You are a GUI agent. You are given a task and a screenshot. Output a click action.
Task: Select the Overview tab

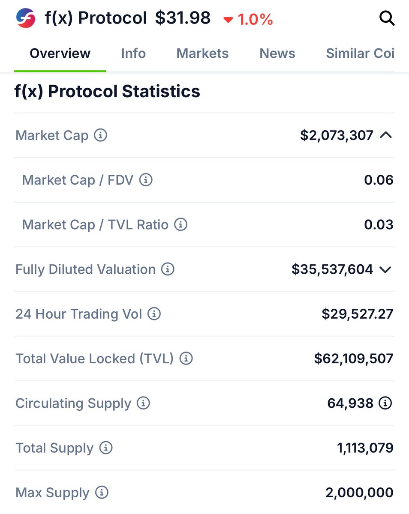pos(60,54)
